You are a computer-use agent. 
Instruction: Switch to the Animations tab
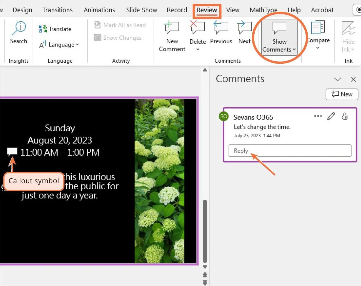[99, 10]
